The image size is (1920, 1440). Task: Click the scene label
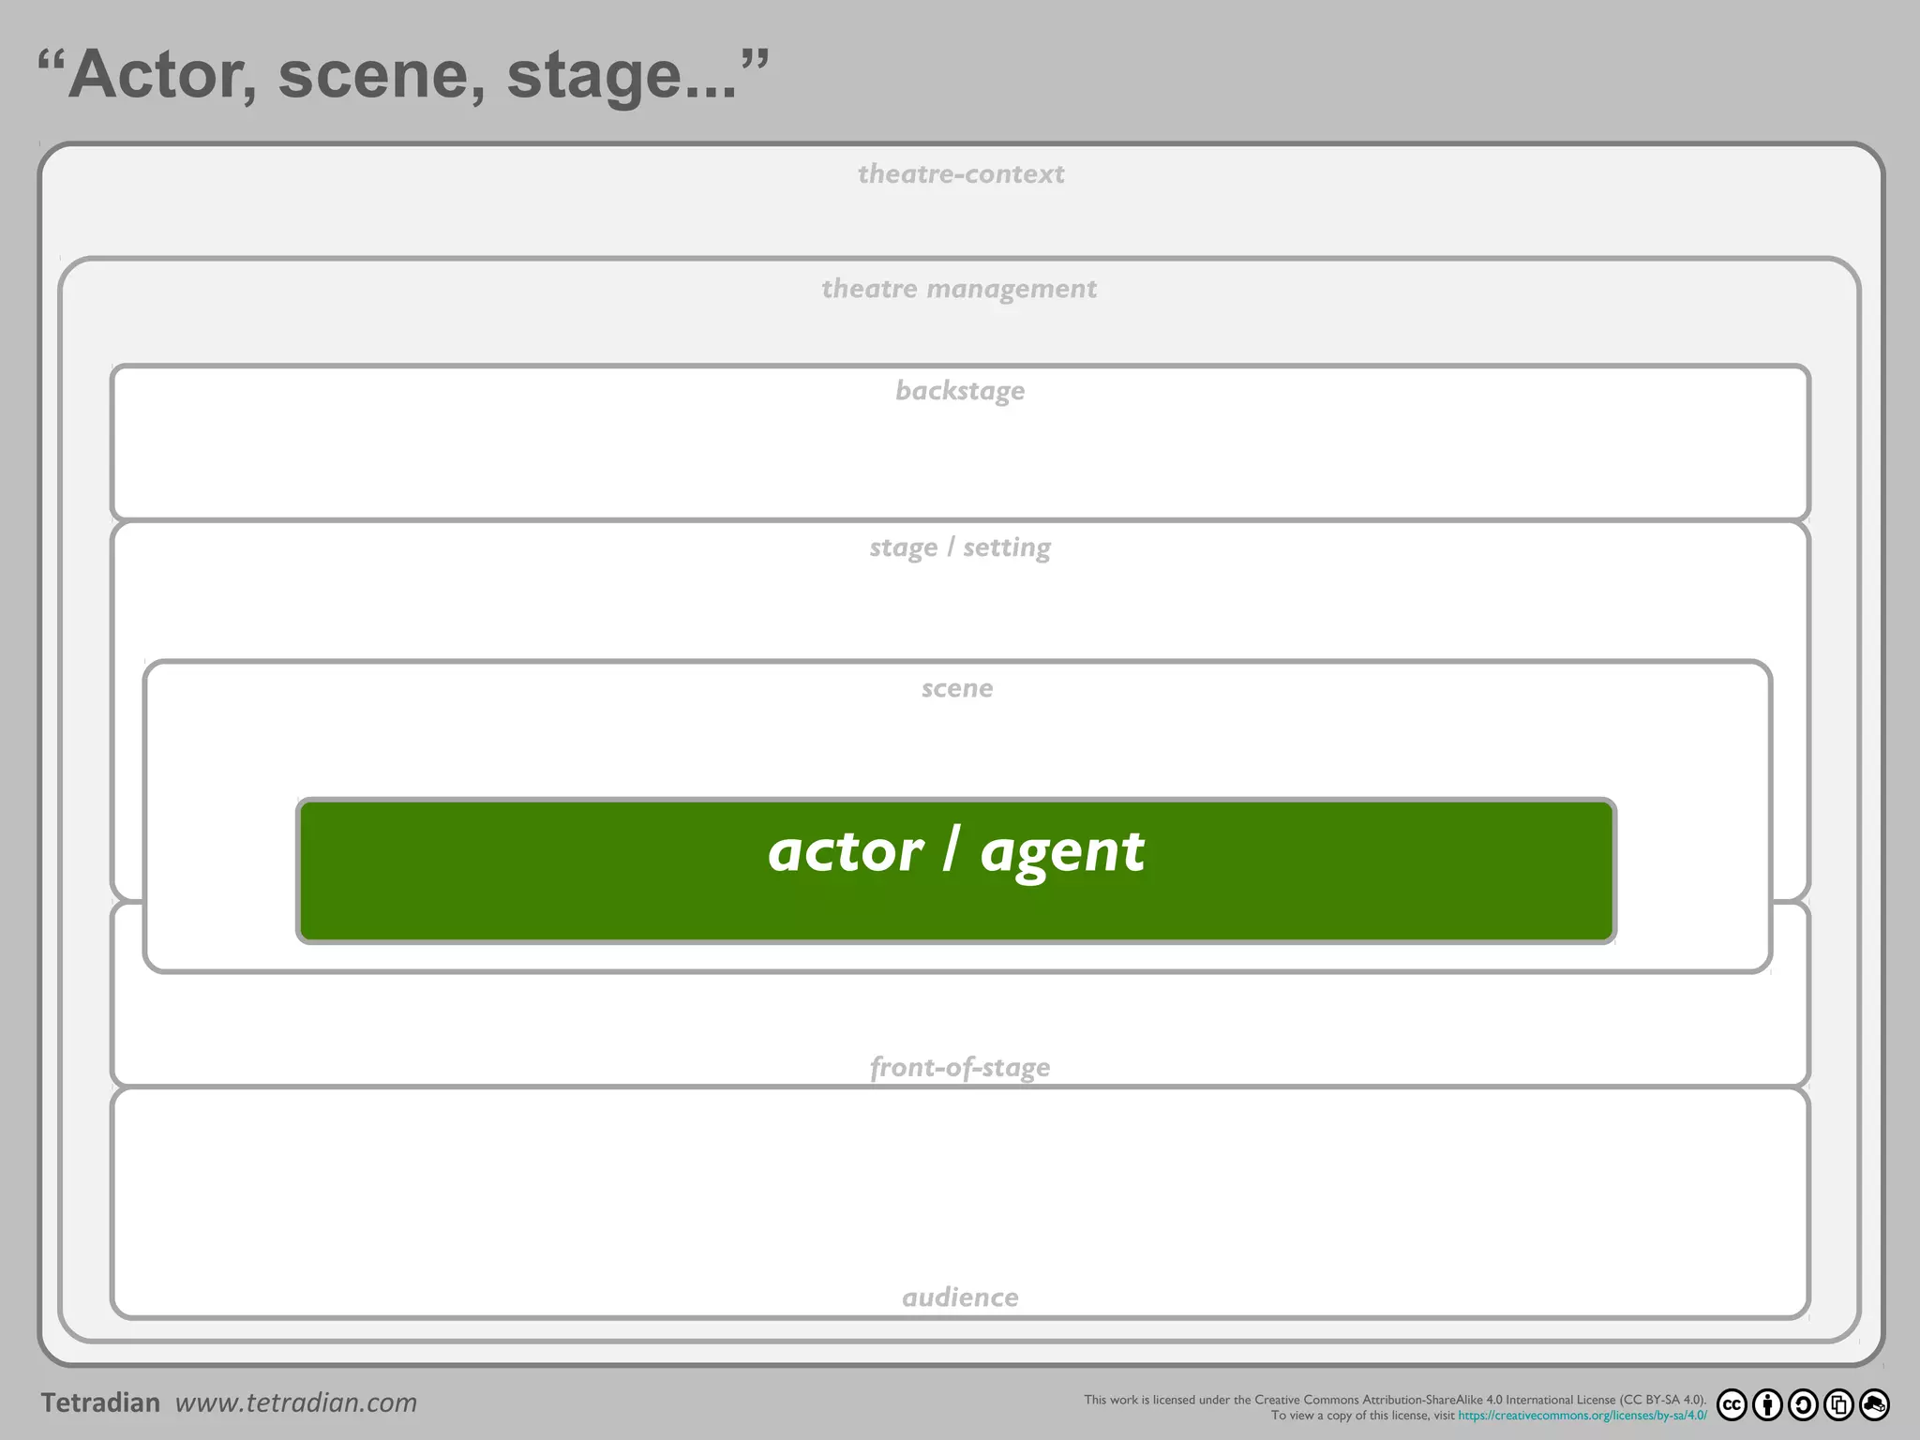pos(956,688)
